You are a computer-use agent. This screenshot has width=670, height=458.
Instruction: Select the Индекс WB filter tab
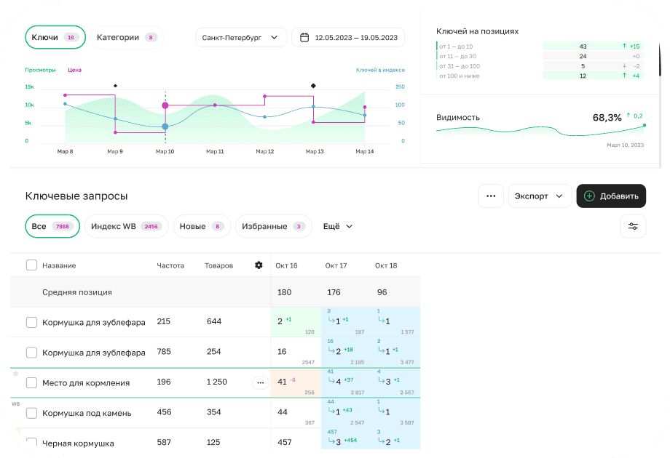tap(126, 227)
